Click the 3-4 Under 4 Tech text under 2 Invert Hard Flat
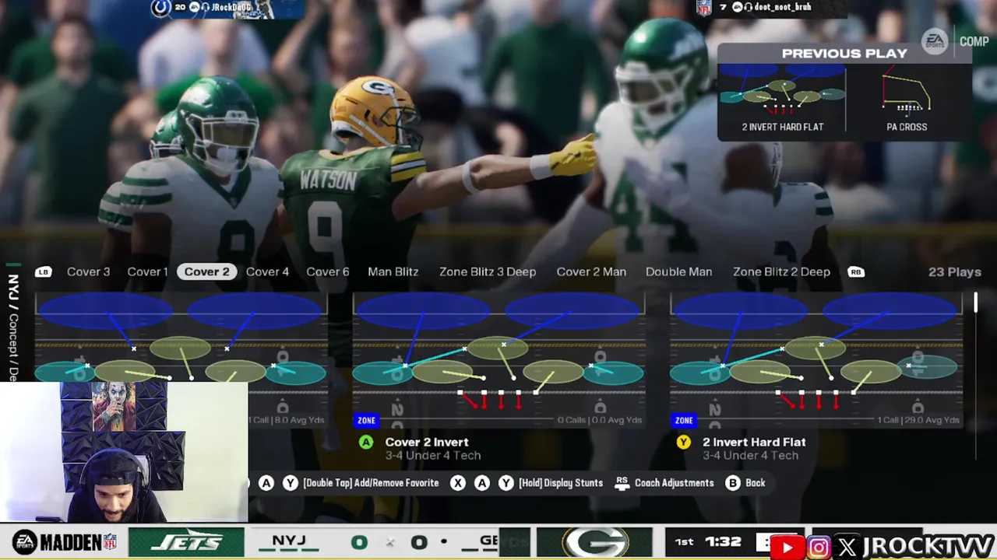The height and width of the screenshot is (560, 997). tap(750, 456)
